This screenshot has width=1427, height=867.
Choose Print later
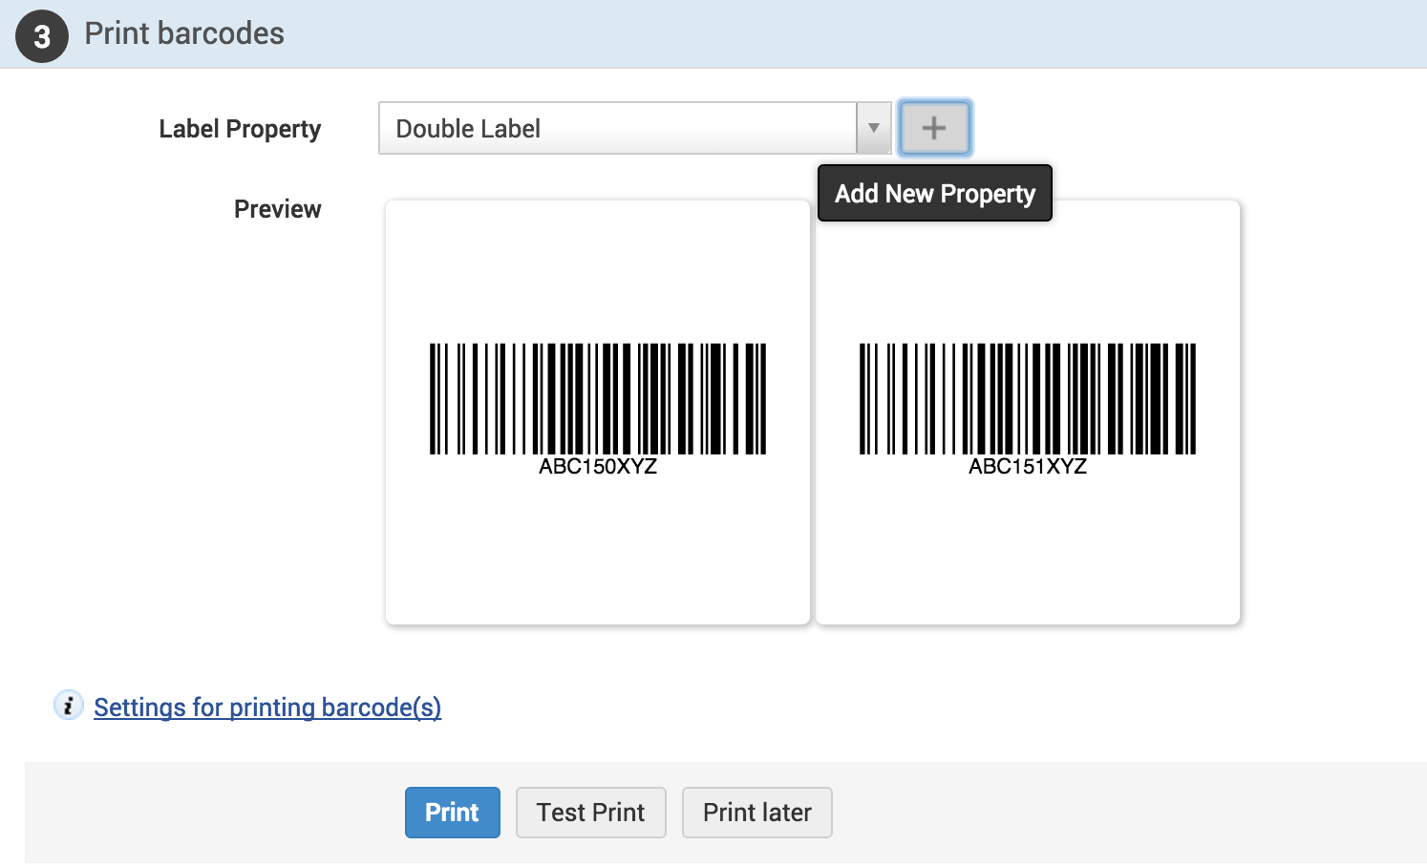pos(756,813)
